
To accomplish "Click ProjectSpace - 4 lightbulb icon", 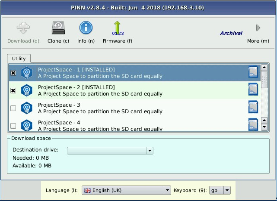I will point(27,125).
